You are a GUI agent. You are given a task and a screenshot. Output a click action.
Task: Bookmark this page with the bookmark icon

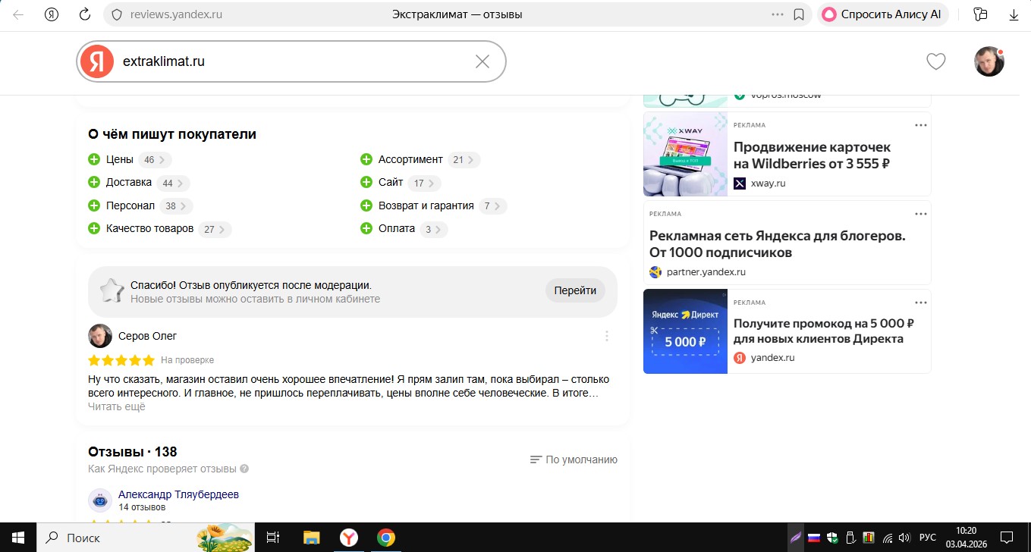pyautogui.click(x=798, y=14)
